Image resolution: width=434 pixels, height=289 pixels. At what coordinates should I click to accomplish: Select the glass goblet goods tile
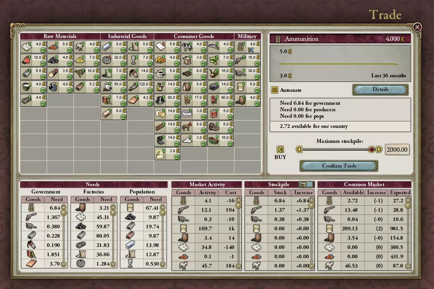coord(141,60)
